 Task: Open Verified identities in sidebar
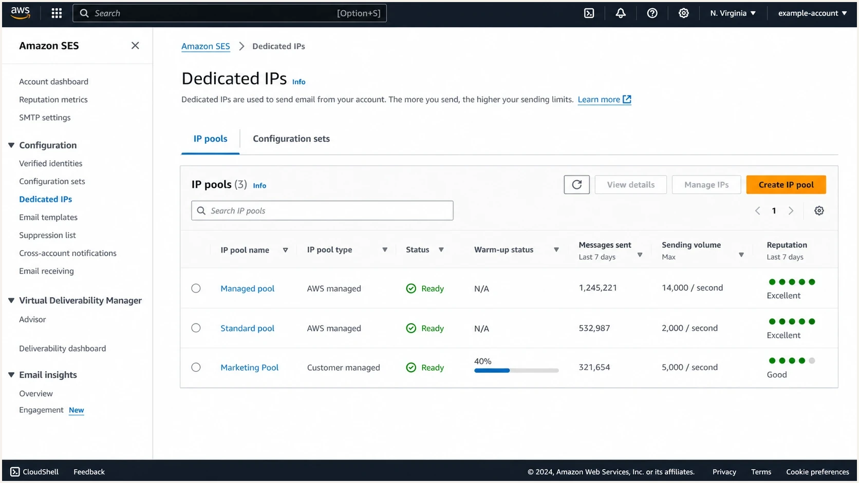pos(50,163)
